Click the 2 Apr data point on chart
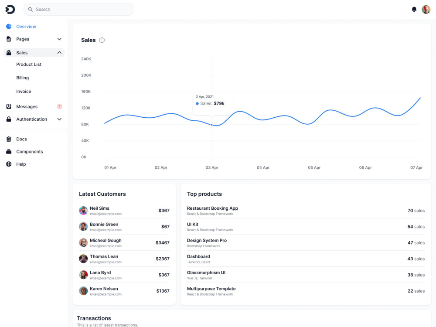 [x=212, y=125]
